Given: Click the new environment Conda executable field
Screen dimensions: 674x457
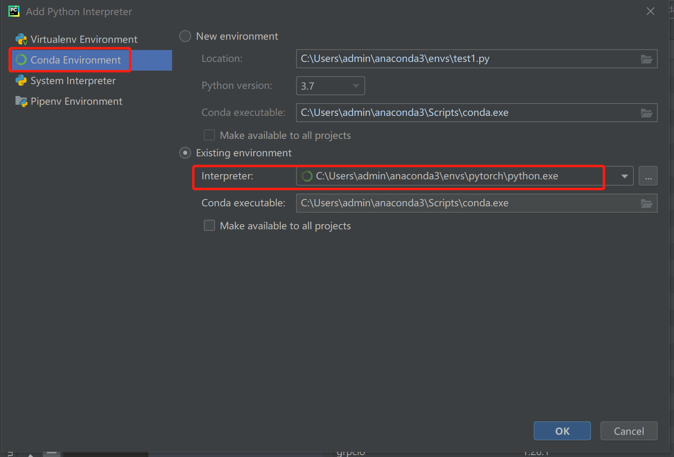Looking at the screenshot, I should click(x=476, y=113).
